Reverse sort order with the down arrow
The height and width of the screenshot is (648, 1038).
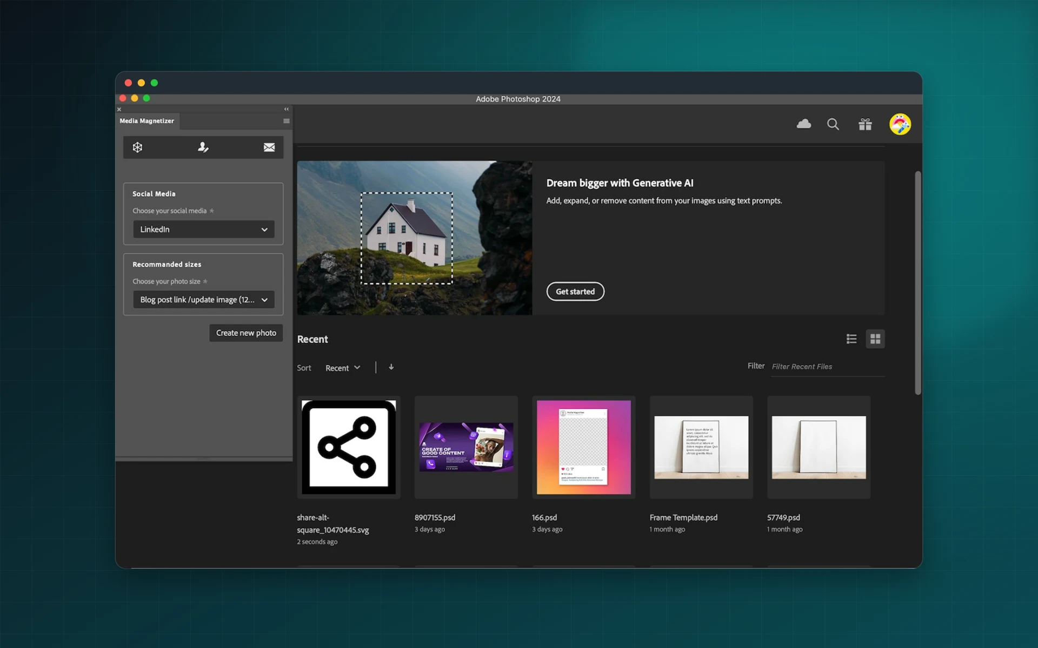click(391, 367)
